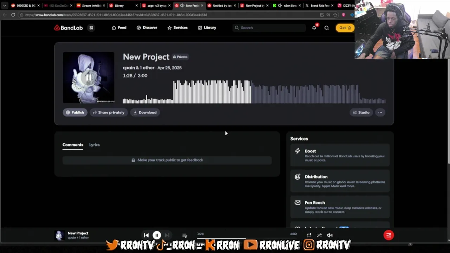This screenshot has height=253, width=450.
Task: Download the track
Action: pyautogui.click(x=145, y=112)
